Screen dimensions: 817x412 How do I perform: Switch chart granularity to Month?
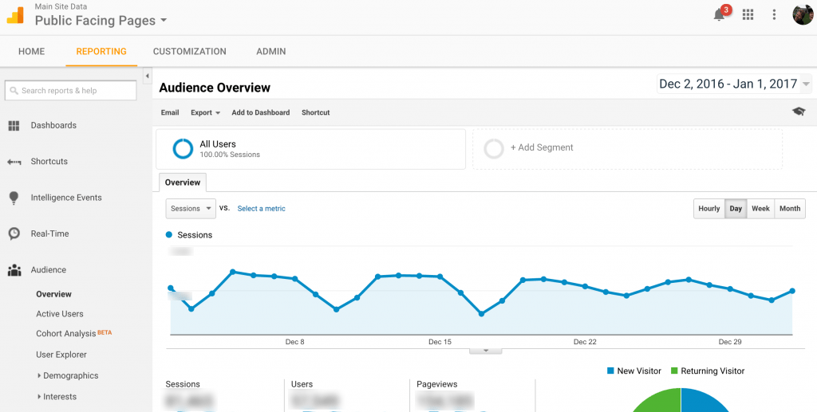pos(789,209)
